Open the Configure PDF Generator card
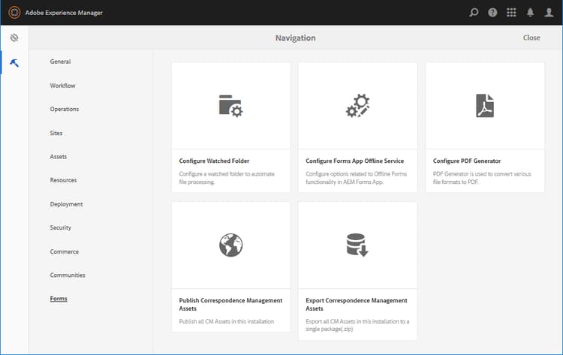Viewport: 563px width, 355px height. click(x=485, y=127)
